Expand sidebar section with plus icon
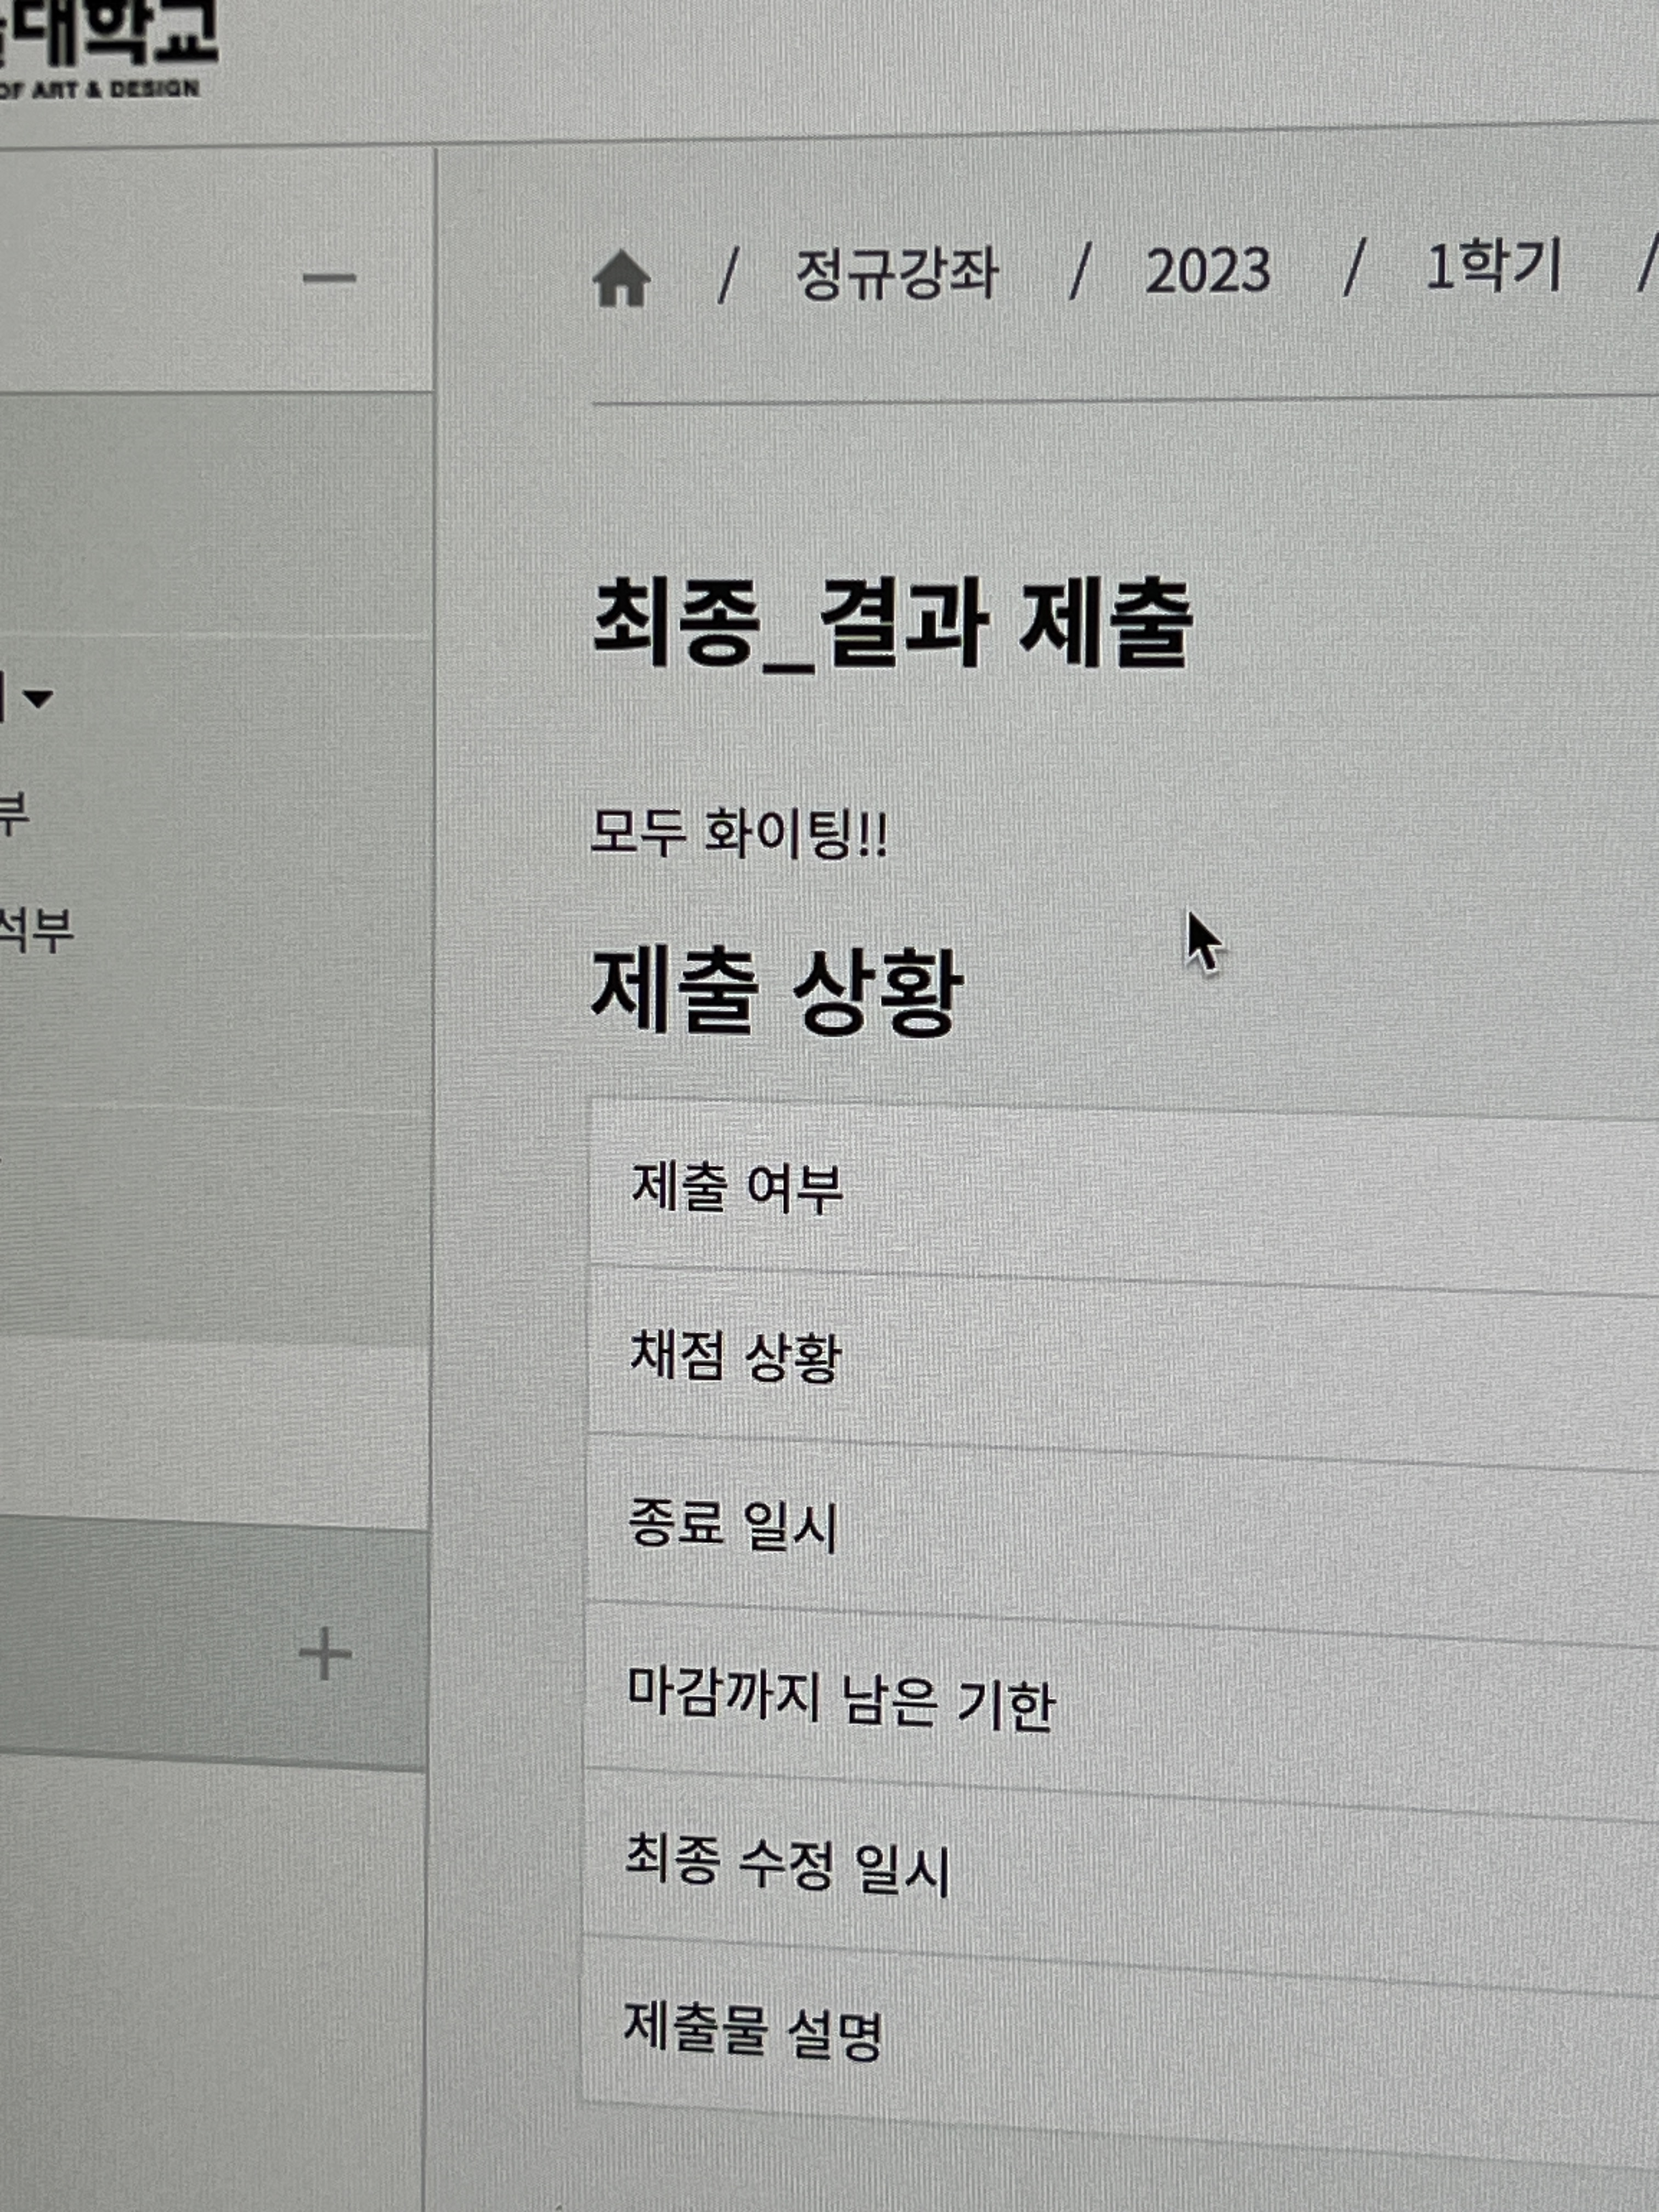This screenshot has height=2212, width=1659. coord(325,1655)
